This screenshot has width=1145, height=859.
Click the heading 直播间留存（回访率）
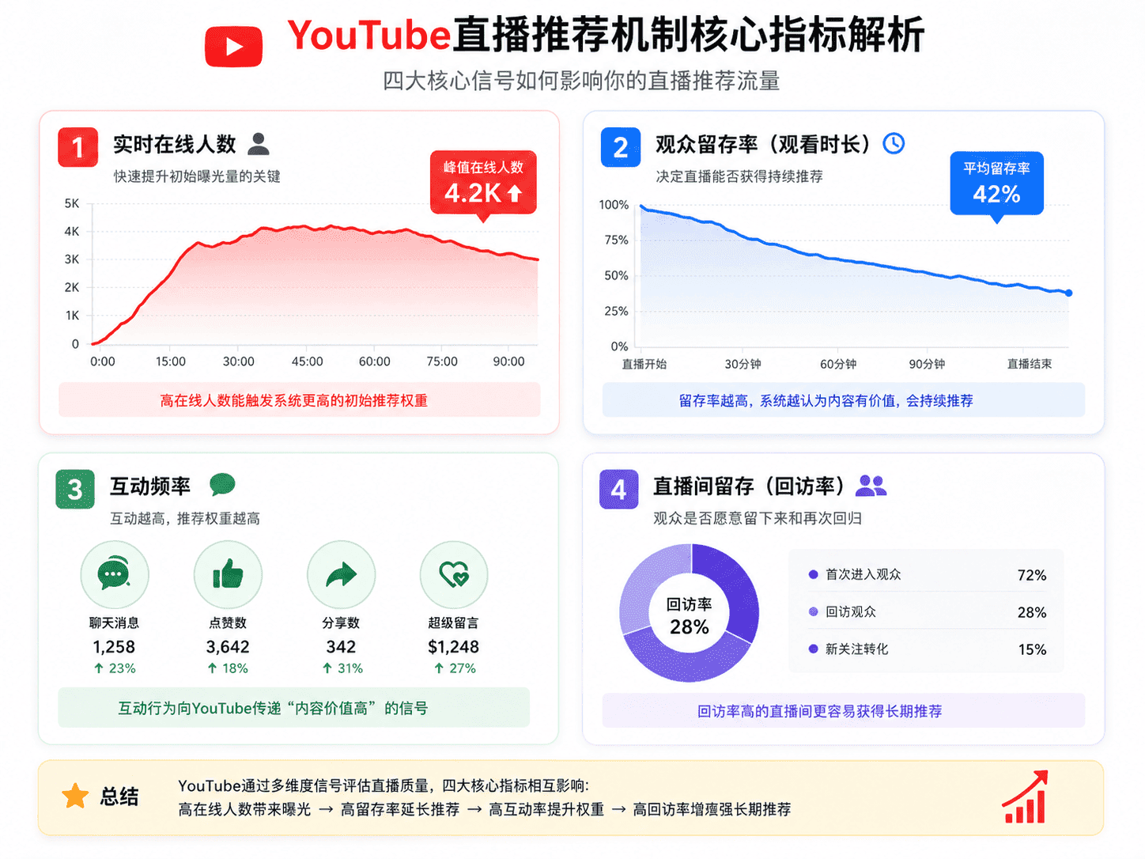tap(749, 486)
